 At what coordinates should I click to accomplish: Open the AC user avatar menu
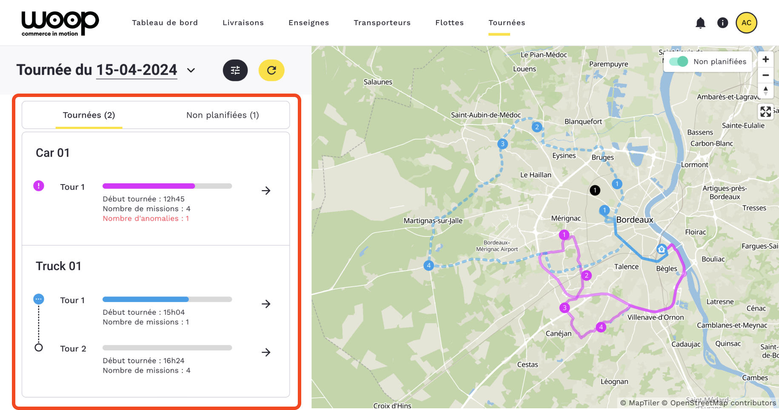tap(746, 23)
